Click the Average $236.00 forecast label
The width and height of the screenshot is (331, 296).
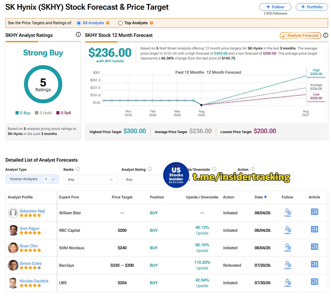click(x=316, y=87)
